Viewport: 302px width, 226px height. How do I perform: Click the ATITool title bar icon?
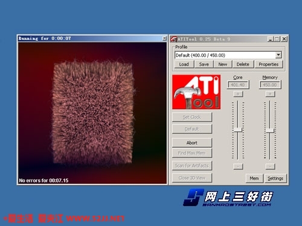tap(174, 39)
